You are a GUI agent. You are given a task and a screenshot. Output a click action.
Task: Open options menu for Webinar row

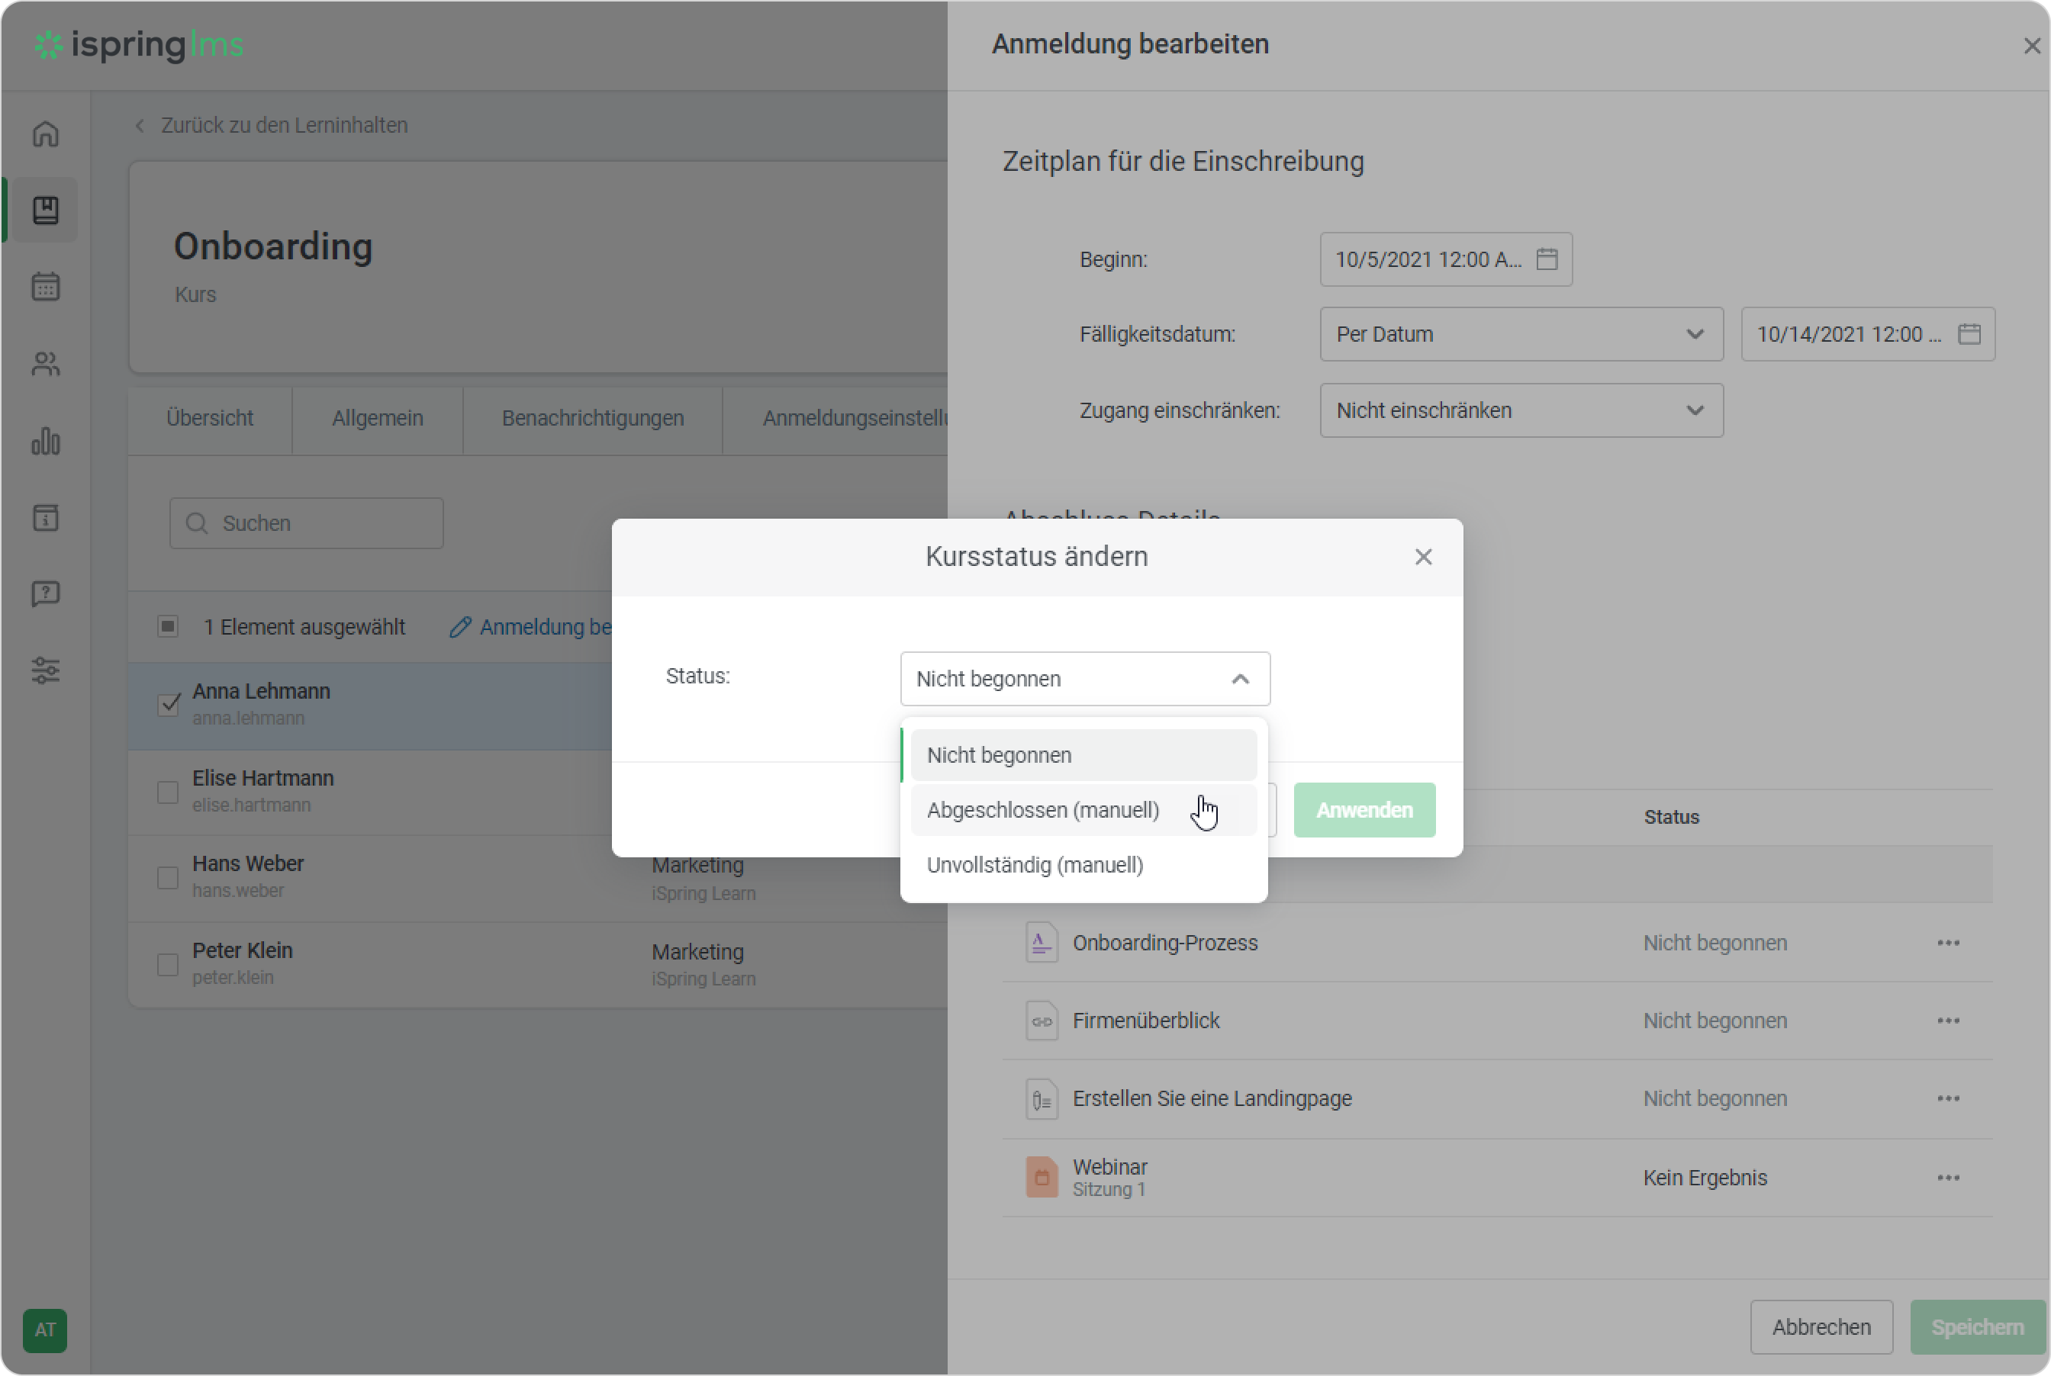[x=1947, y=1178]
